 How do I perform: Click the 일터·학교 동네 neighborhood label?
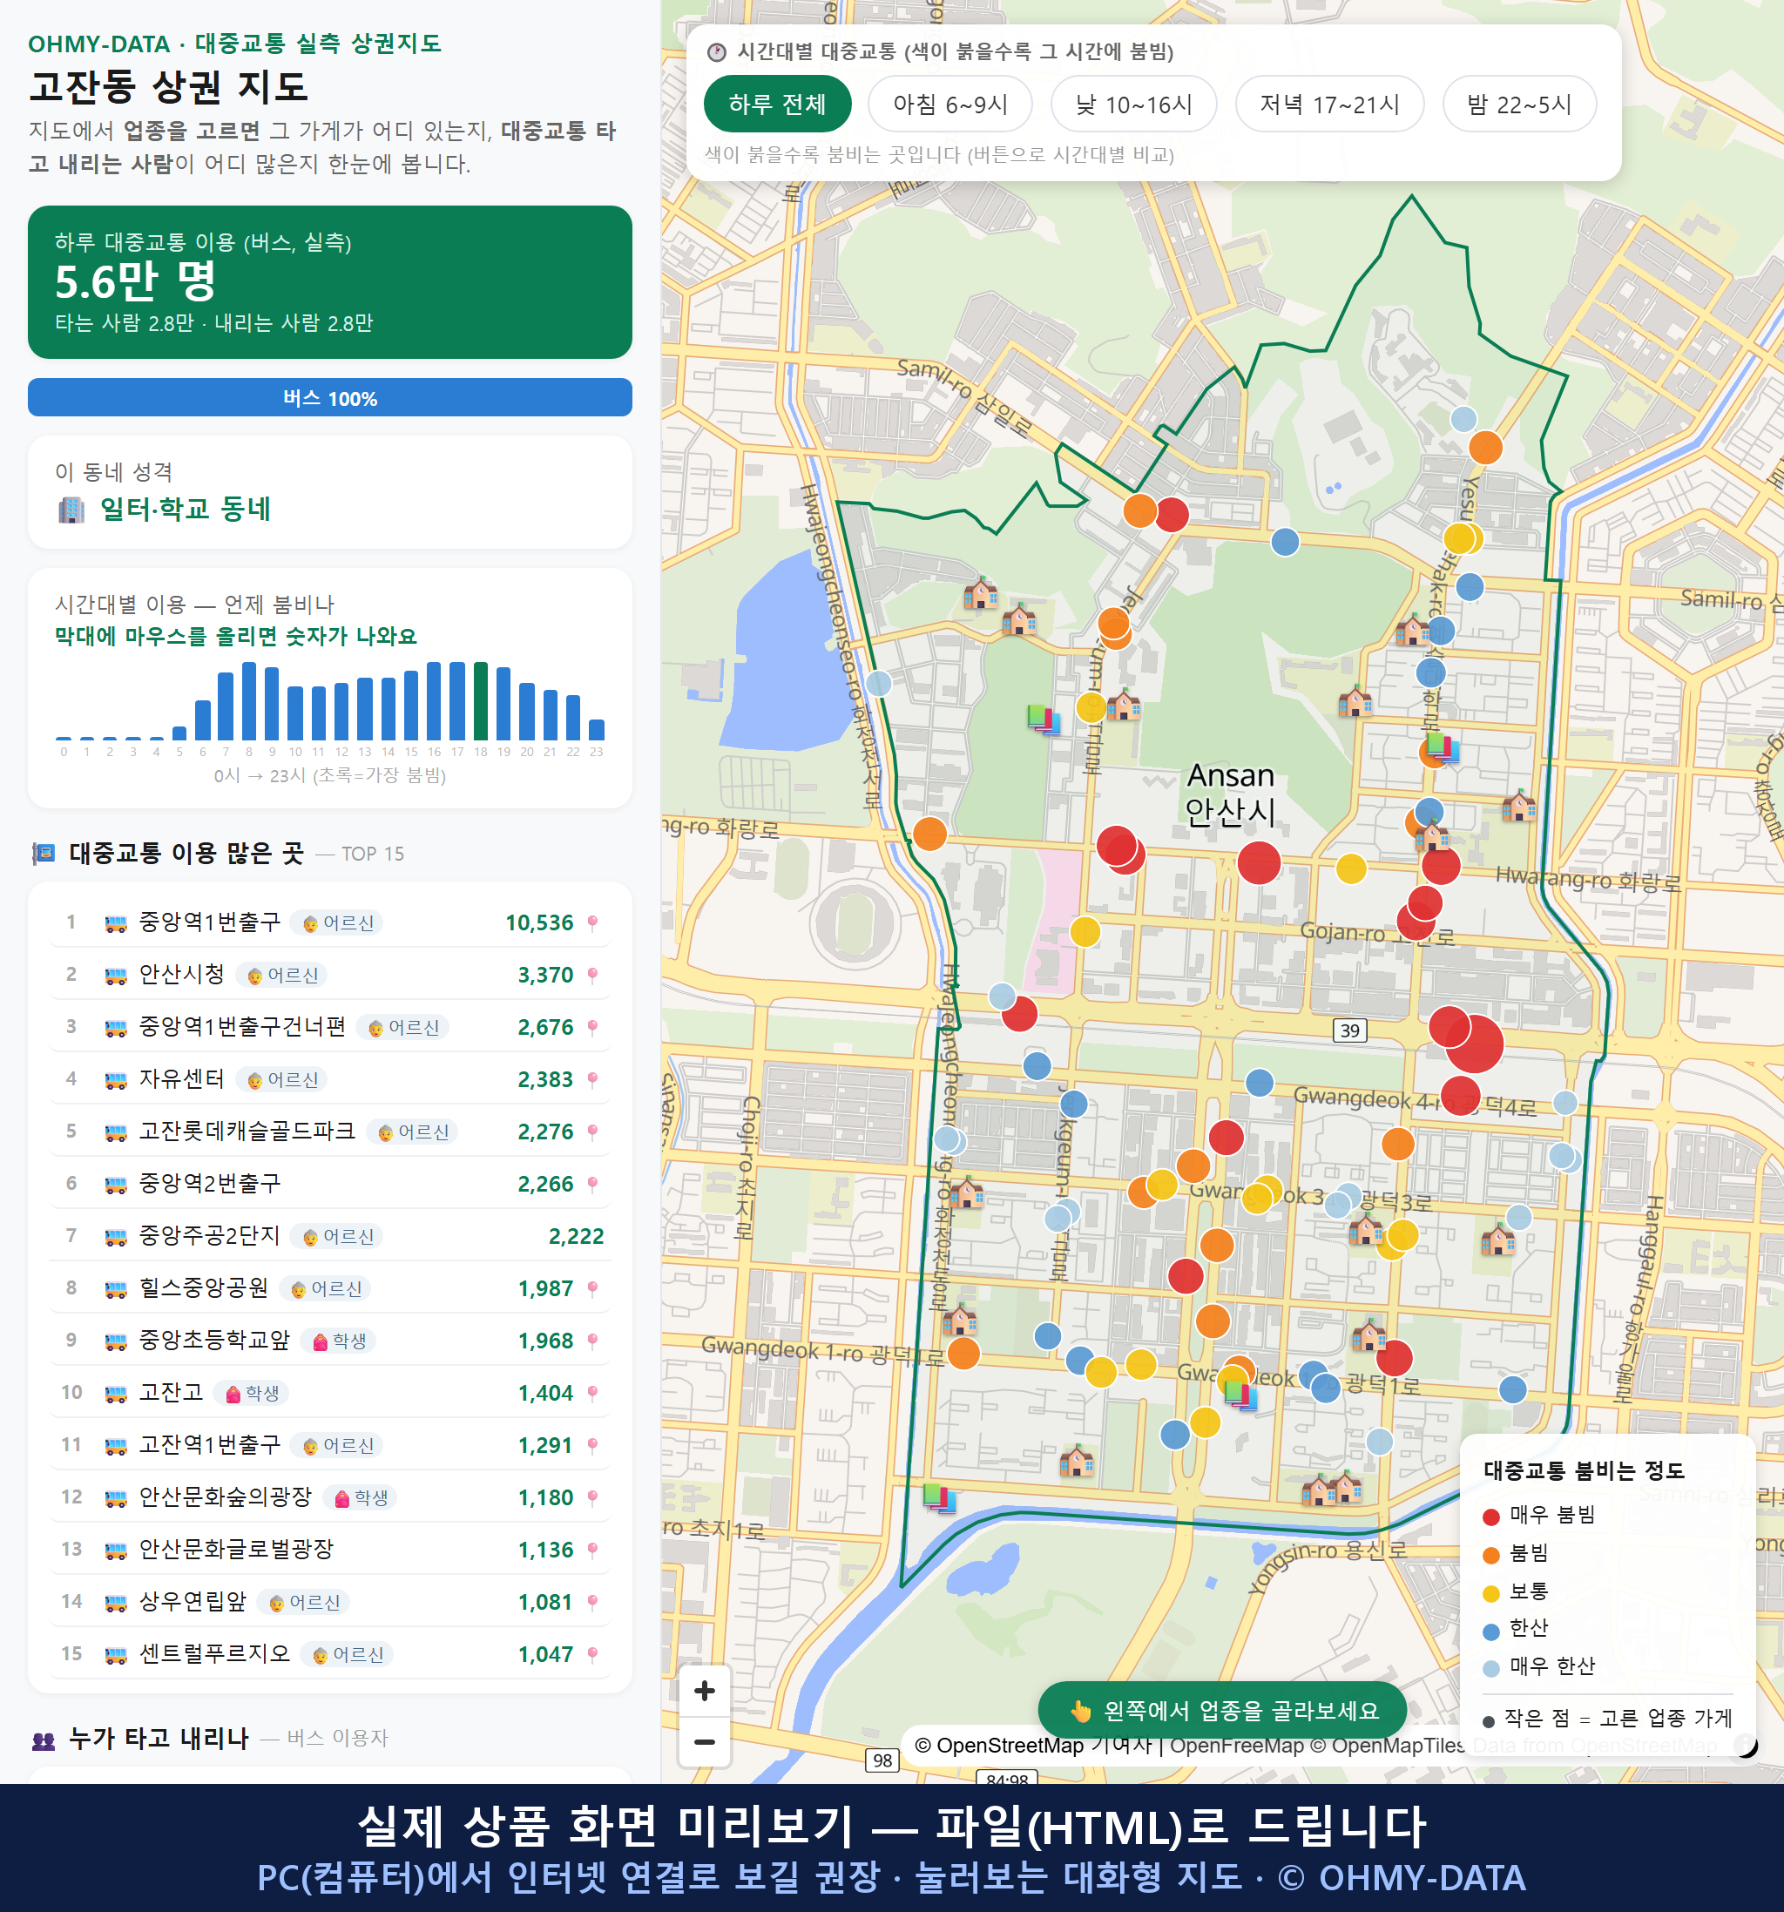[x=186, y=509]
